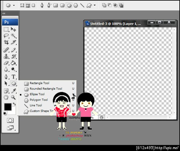Image resolution: width=180 pixels, height=151 pixels.
Task: Choose Custom Shape in options bar
Action: [89, 5]
